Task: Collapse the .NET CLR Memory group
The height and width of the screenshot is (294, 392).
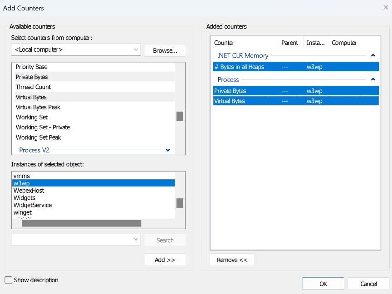Action: [x=373, y=54]
